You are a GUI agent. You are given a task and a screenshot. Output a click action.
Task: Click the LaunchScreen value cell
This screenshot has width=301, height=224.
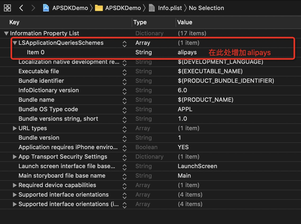coord(197,166)
